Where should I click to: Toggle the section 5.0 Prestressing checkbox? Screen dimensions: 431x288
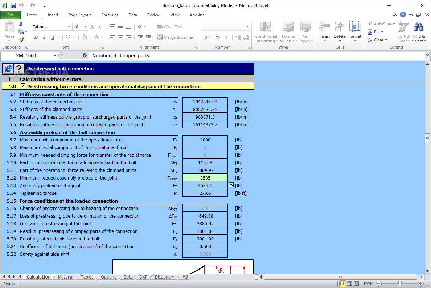(x=23, y=86)
